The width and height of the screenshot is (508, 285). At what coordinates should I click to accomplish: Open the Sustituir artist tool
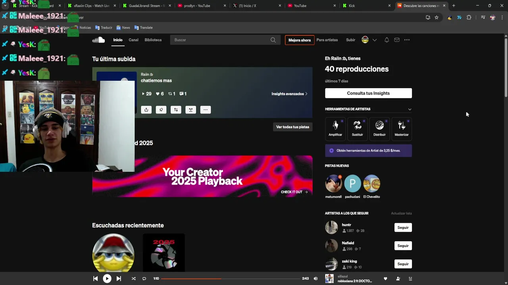(x=357, y=128)
